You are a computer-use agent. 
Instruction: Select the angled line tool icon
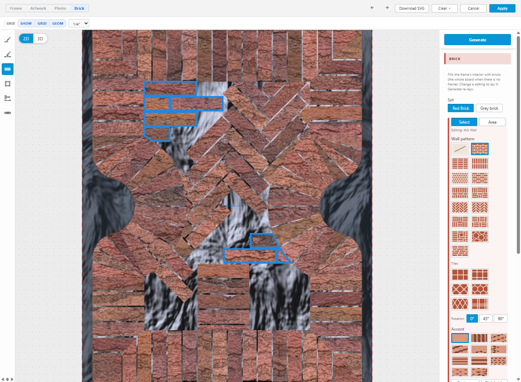(x=8, y=55)
